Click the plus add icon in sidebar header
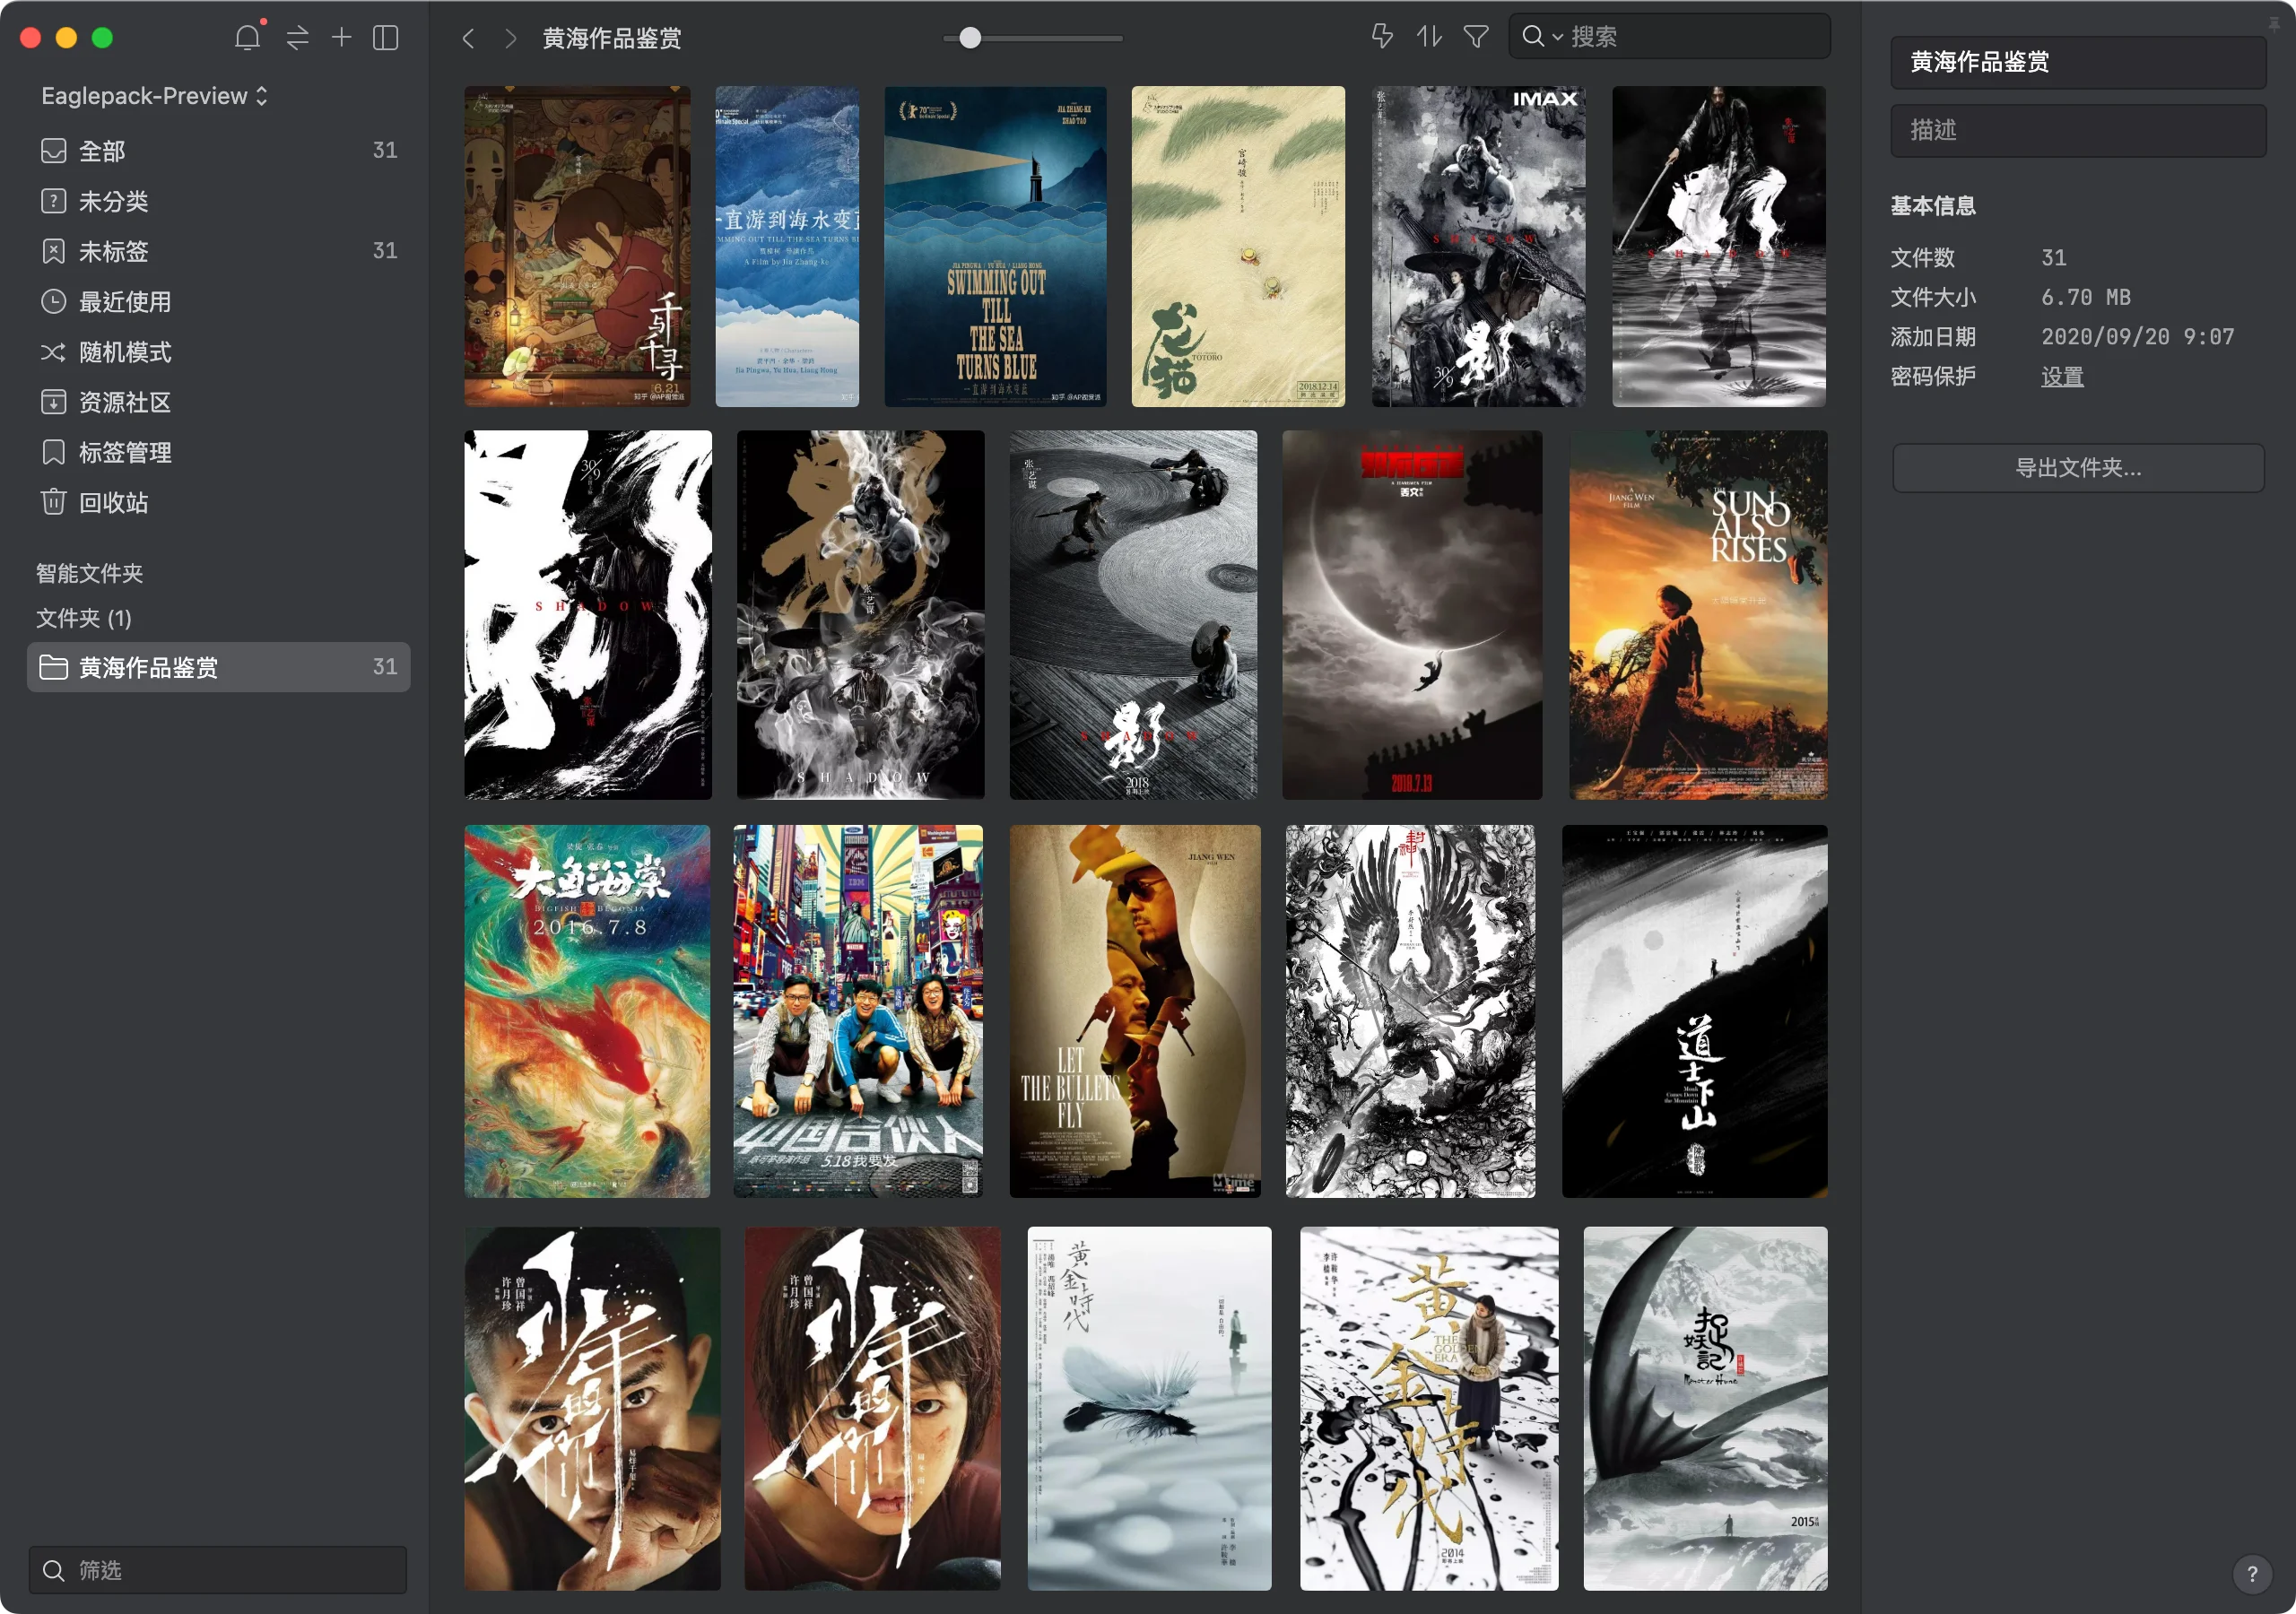 (x=341, y=37)
